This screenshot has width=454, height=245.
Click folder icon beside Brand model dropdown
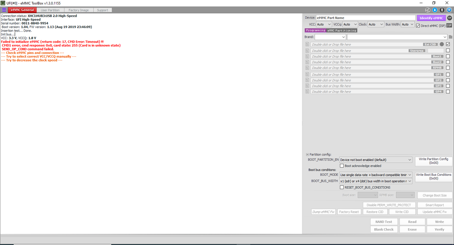click(450, 37)
